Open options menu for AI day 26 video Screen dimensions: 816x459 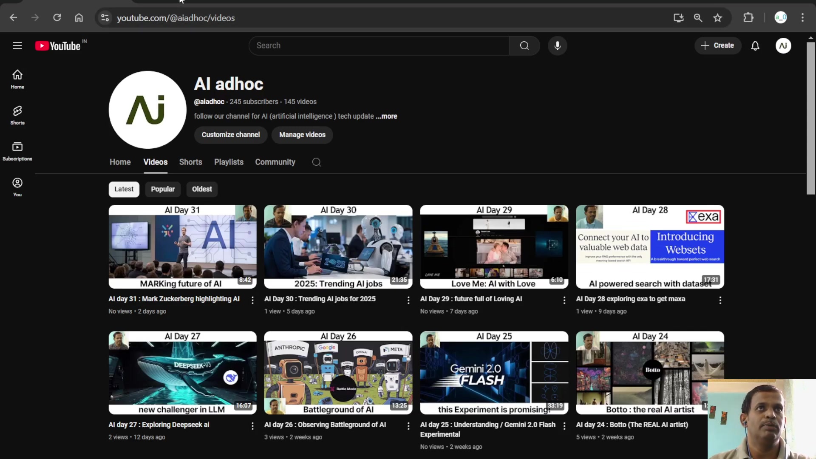point(408,426)
